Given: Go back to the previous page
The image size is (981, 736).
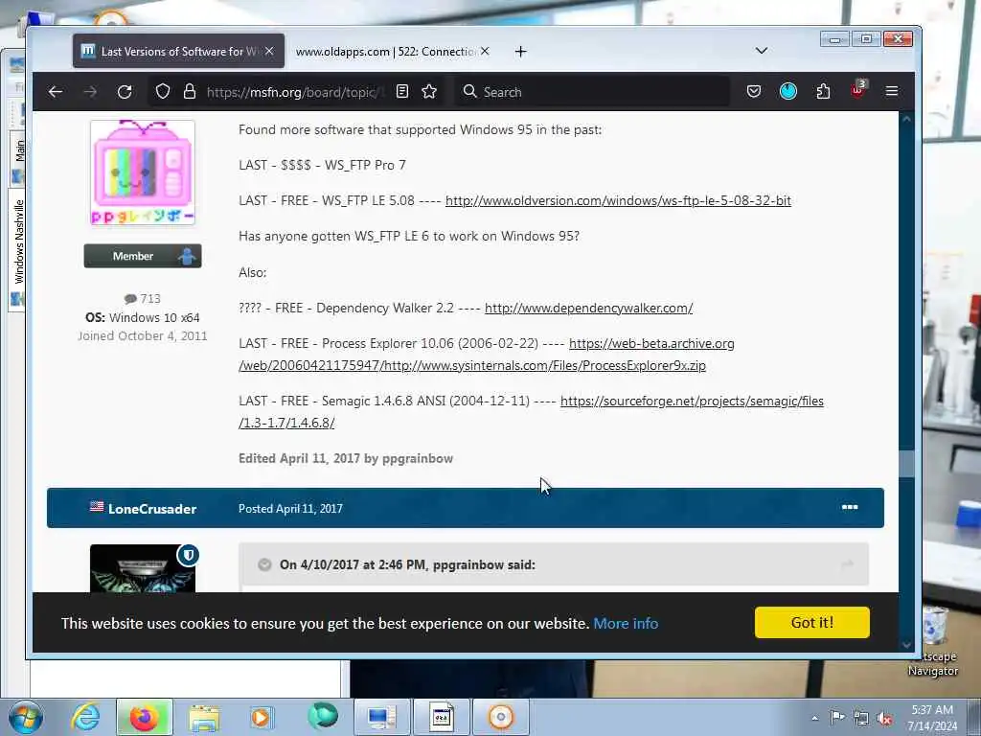Looking at the screenshot, I should [55, 92].
